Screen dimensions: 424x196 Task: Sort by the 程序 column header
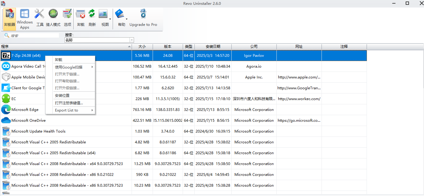(66, 47)
